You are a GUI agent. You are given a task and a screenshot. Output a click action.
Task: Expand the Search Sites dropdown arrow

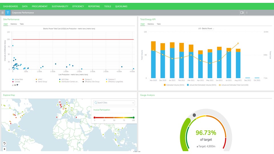coord(133,103)
